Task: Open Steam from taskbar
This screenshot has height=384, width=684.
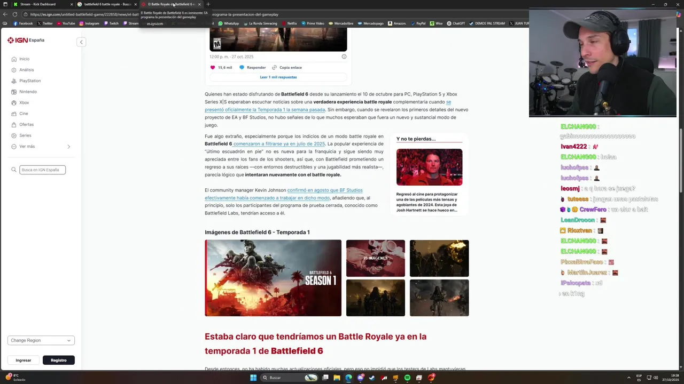Action: [372, 378]
